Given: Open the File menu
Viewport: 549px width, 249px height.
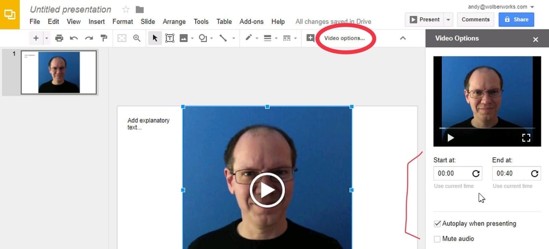Looking at the screenshot, I should tap(35, 21).
